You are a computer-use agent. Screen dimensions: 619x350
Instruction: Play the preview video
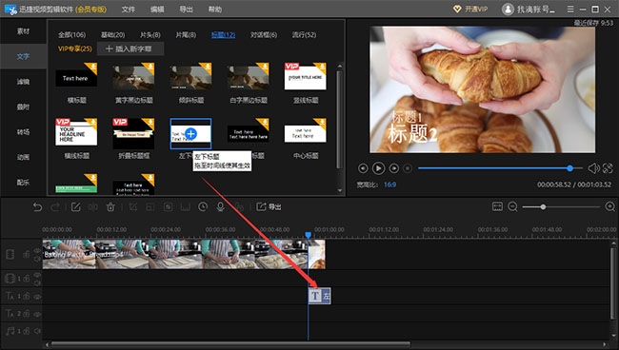click(x=378, y=168)
